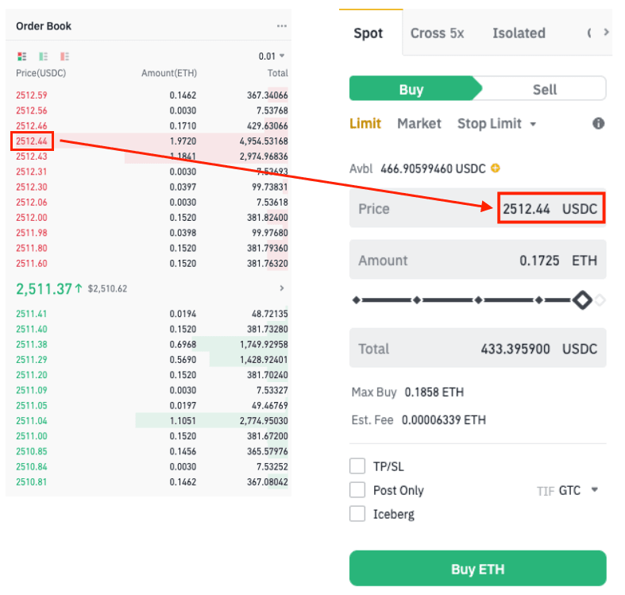Click arrow beside $2,510.62 for more
The image size is (625, 595).
point(282,288)
